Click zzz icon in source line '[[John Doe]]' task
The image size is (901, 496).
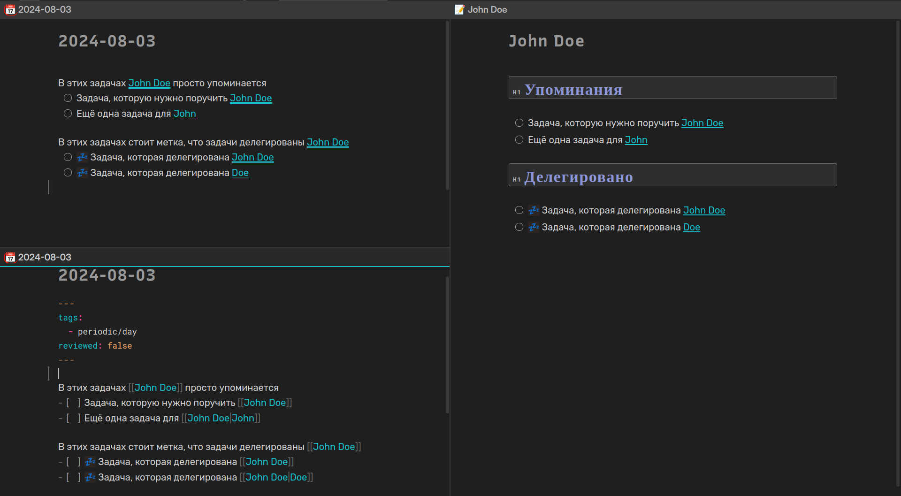(x=90, y=462)
